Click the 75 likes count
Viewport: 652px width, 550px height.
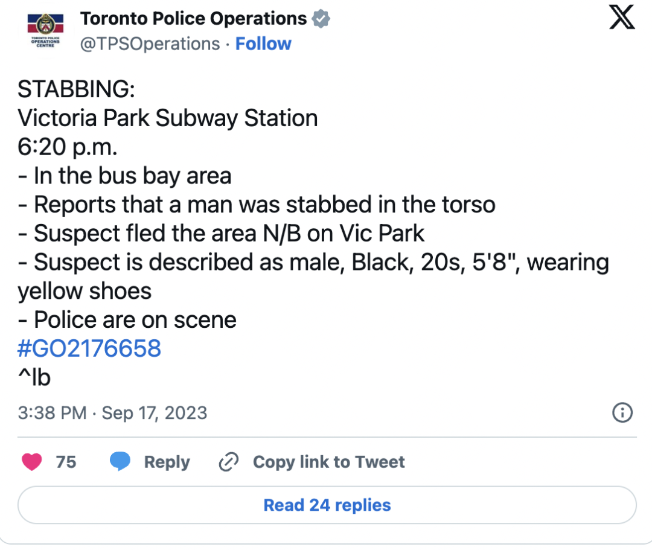click(x=66, y=462)
